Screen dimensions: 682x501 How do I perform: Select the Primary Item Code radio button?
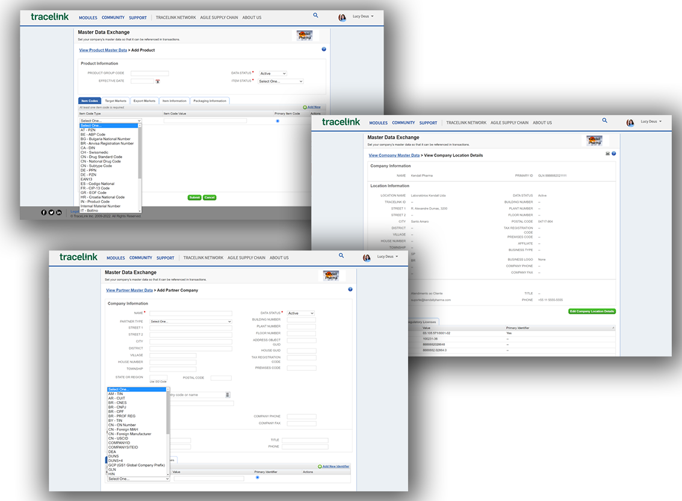click(x=277, y=121)
